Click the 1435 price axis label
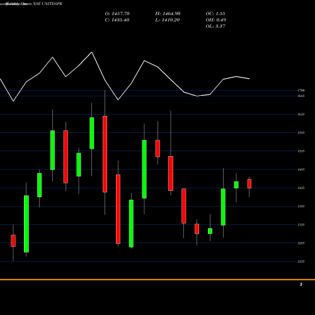Image resolution: width=315 pixels, height=315 pixels. tap(301, 188)
